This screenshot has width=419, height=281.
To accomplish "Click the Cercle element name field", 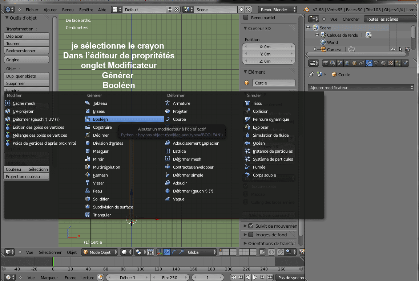I will tap(274, 83).
